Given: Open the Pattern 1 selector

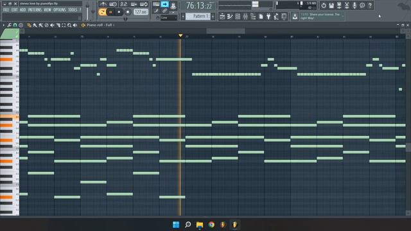Looking at the screenshot, I should coord(198,16).
